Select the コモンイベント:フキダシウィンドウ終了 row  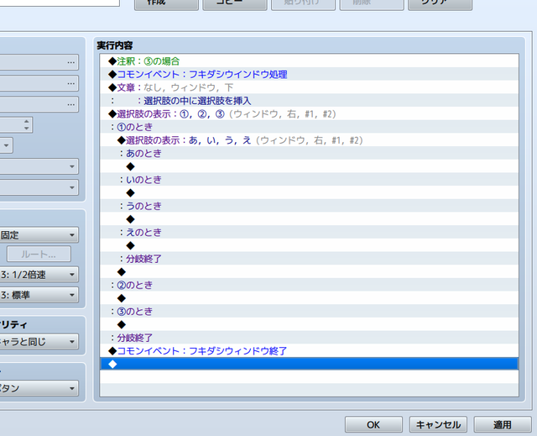point(310,351)
